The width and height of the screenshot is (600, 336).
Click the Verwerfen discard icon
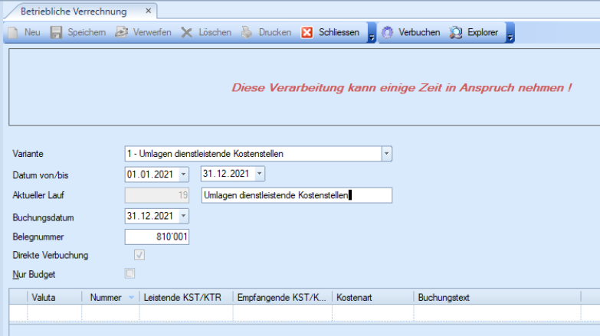121,32
